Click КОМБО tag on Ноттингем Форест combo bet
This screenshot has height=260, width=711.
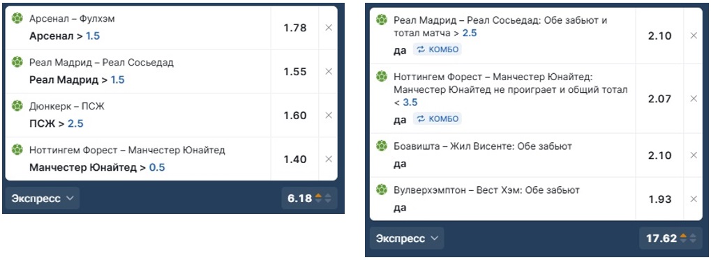pos(437,118)
